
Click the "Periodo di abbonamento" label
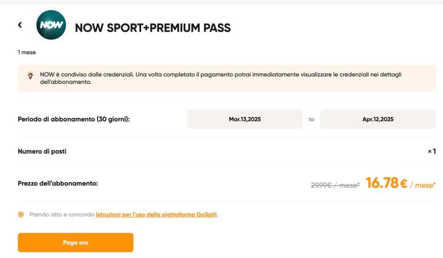click(x=74, y=119)
